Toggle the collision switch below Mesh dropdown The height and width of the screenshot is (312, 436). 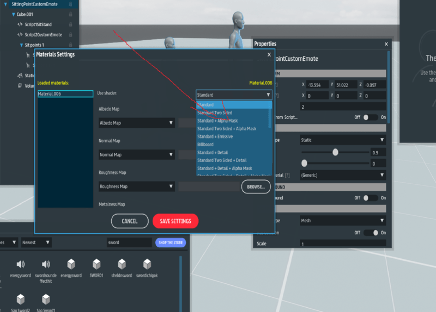point(371,233)
